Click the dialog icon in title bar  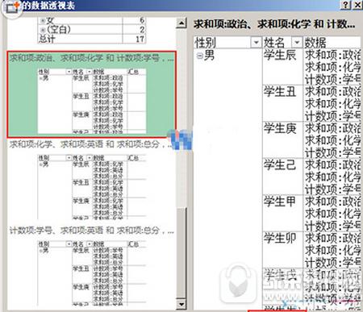[x=11, y=6]
